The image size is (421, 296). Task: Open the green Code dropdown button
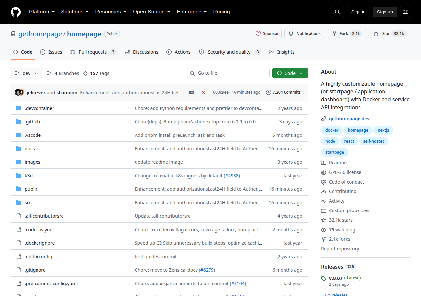click(x=290, y=73)
